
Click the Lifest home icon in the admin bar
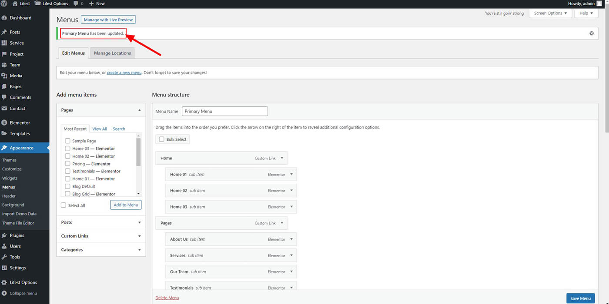(15, 3)
